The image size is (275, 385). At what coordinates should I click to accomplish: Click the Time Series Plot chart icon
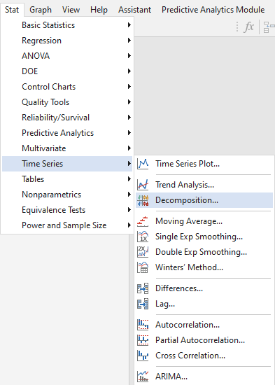[143, 164]
